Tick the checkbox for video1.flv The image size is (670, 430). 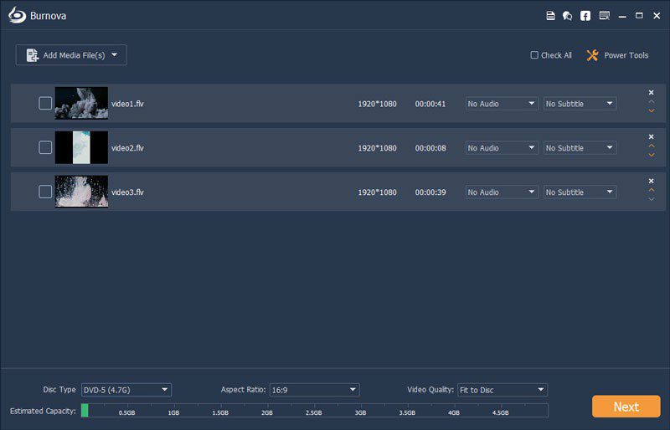45,104
